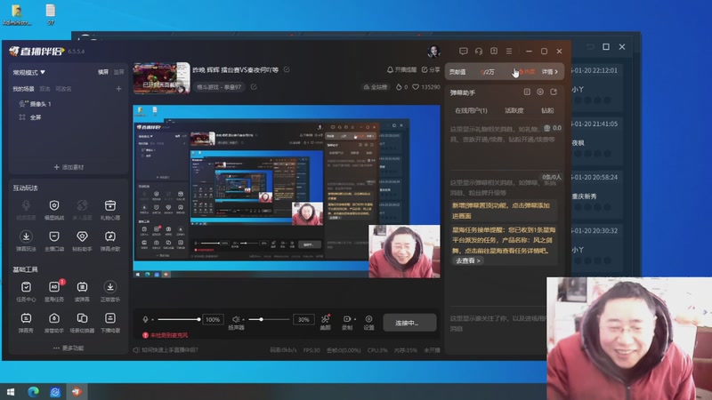The image size is (712, 400).
Task: Open 如何快速上手直播伴侣 help link
Action: (x=166, y=349)
